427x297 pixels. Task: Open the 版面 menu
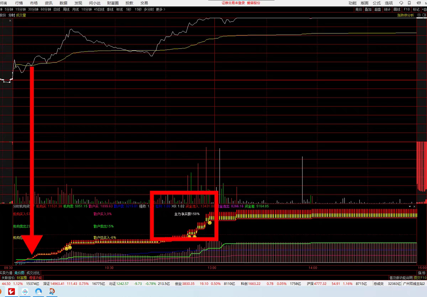tap(364, 3)
